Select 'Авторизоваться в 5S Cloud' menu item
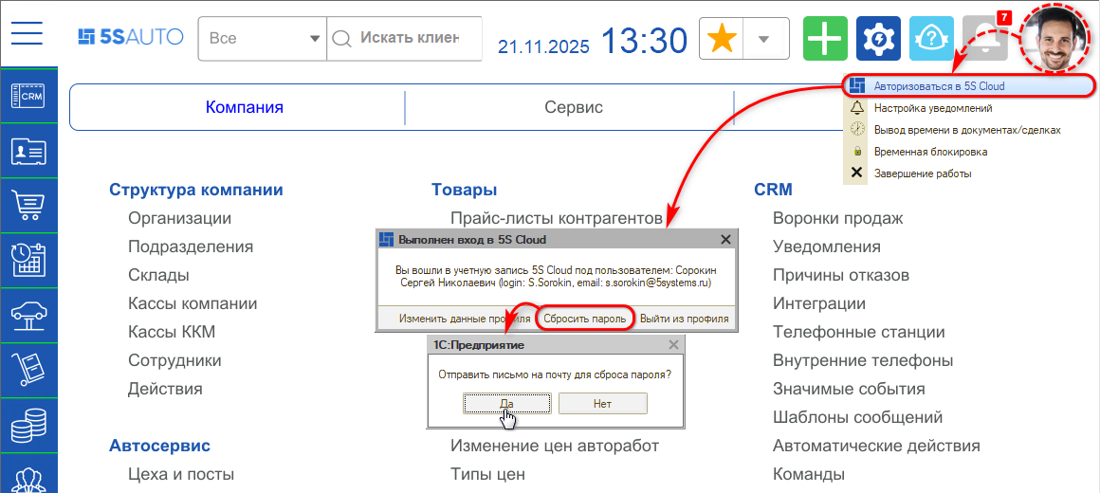This screenshot has height=493, width=1100. (969, 86)
